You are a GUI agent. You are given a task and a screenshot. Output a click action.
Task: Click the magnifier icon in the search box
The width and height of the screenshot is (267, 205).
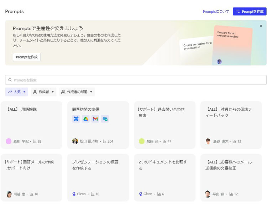pos(10,80)
